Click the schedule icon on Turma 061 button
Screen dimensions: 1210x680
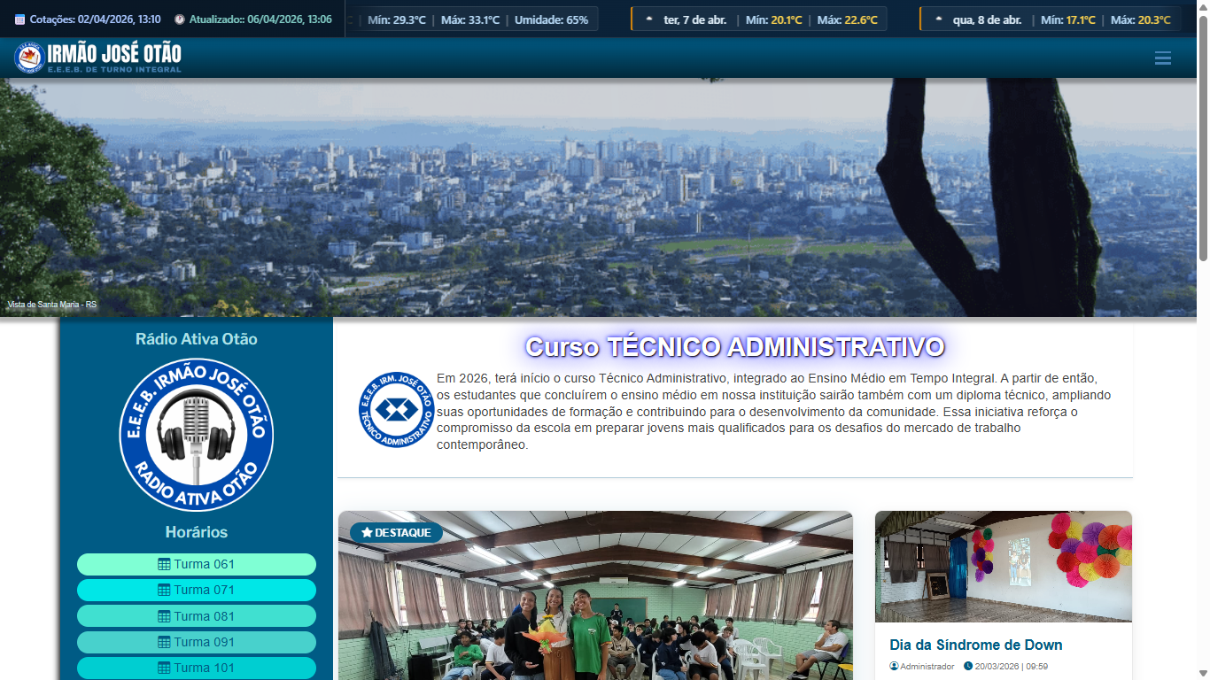163,564
